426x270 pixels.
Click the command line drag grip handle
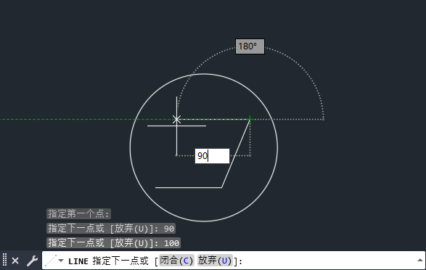point(4,260)
